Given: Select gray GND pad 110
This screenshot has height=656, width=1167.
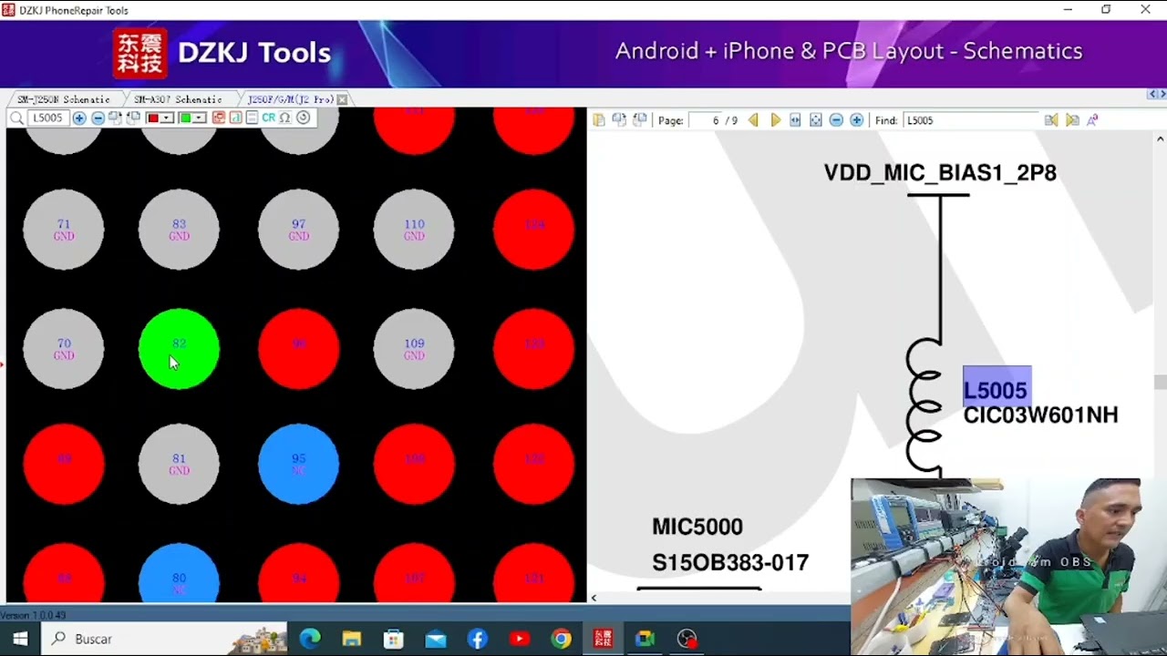Looking at the screenshot, I should [414, 230].
